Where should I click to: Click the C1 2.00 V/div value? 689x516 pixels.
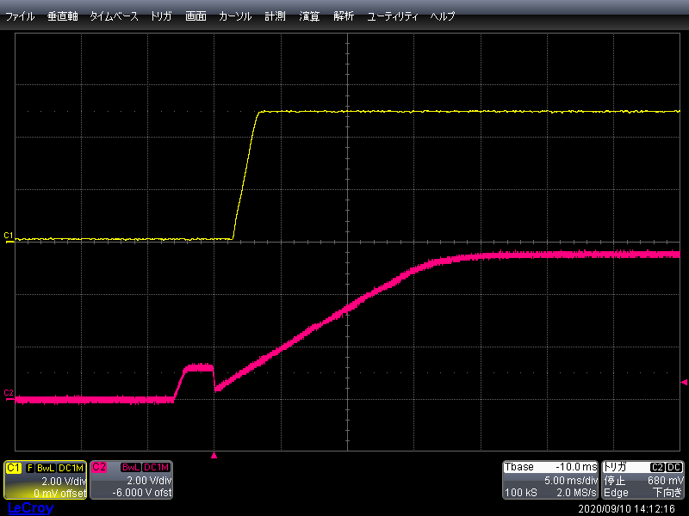tap(64, 481)
